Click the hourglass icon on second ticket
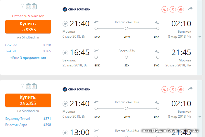Screen dimensions: 205x137 (x=173, y=89)
